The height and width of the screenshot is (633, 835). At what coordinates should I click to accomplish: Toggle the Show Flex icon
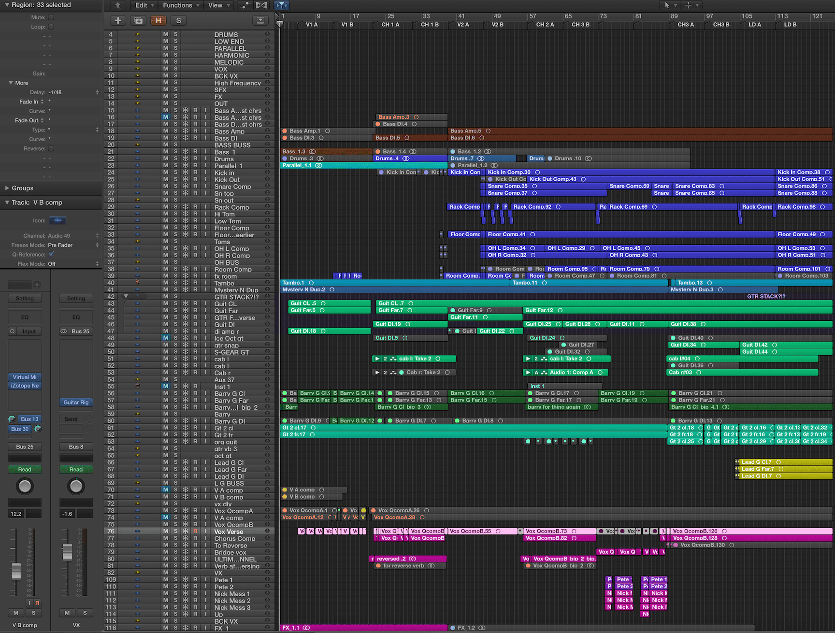[x=261, y=5]
